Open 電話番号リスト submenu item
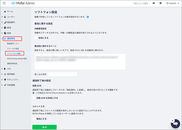Viewport: 182px width, 130px height. click(13, 44)
